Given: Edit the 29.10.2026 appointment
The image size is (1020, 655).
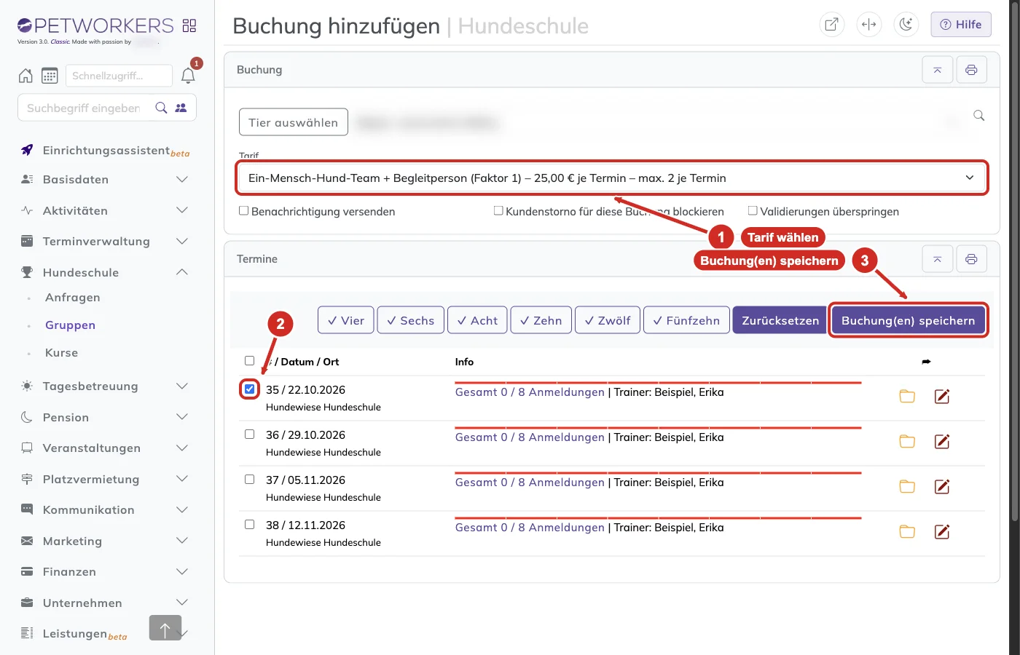Looking at the screenshot, I should (x=942, y=441).
